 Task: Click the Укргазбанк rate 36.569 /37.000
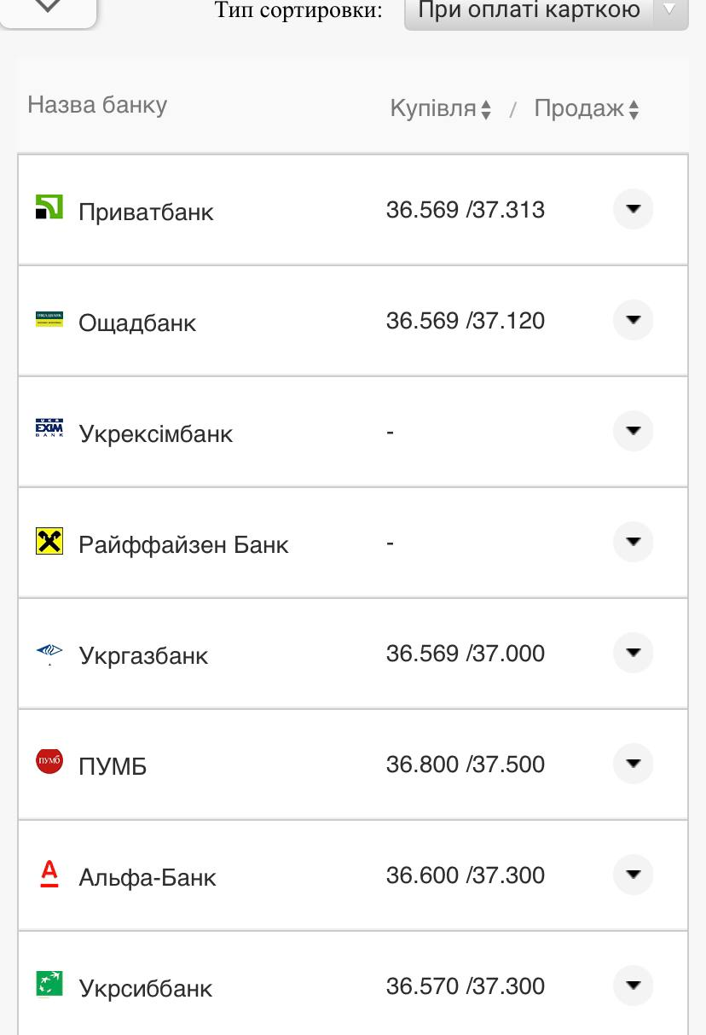(x=465, y=654)
